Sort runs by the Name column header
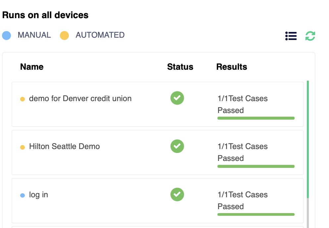329x228 pixels. coord(32,67)
